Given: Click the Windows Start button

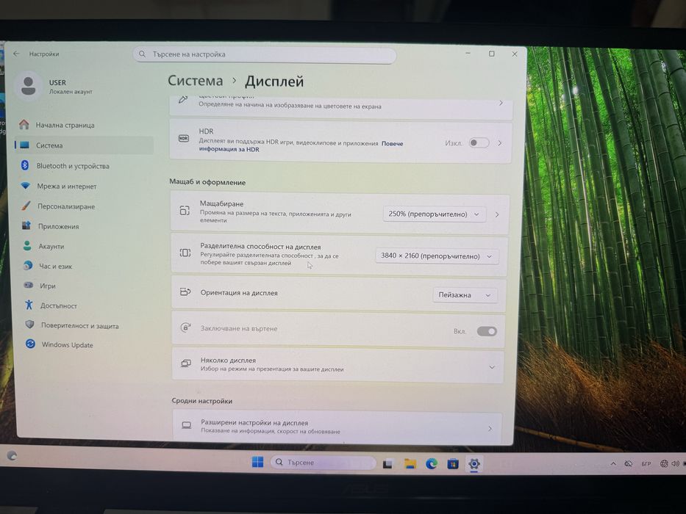Looking at the screenshot, I should (x=257, y=462).
